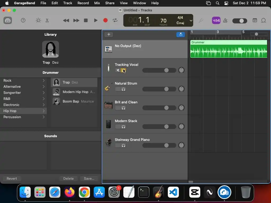The image size is (271, 203).
Task: Open the Tuner fork icon
Action: 201,21
